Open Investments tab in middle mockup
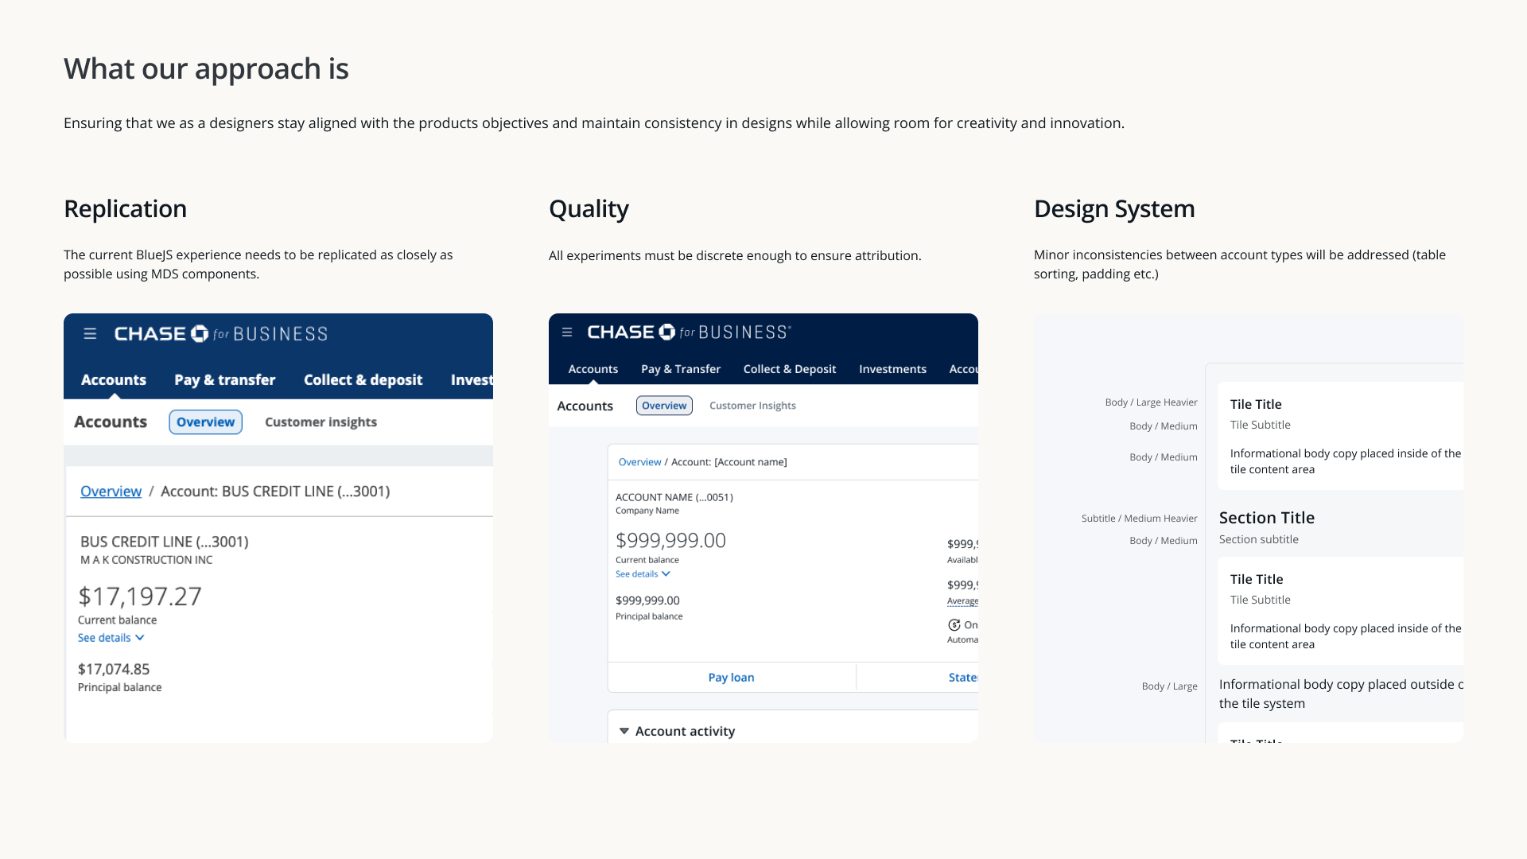1527x859 pixels. coord(892,369)
